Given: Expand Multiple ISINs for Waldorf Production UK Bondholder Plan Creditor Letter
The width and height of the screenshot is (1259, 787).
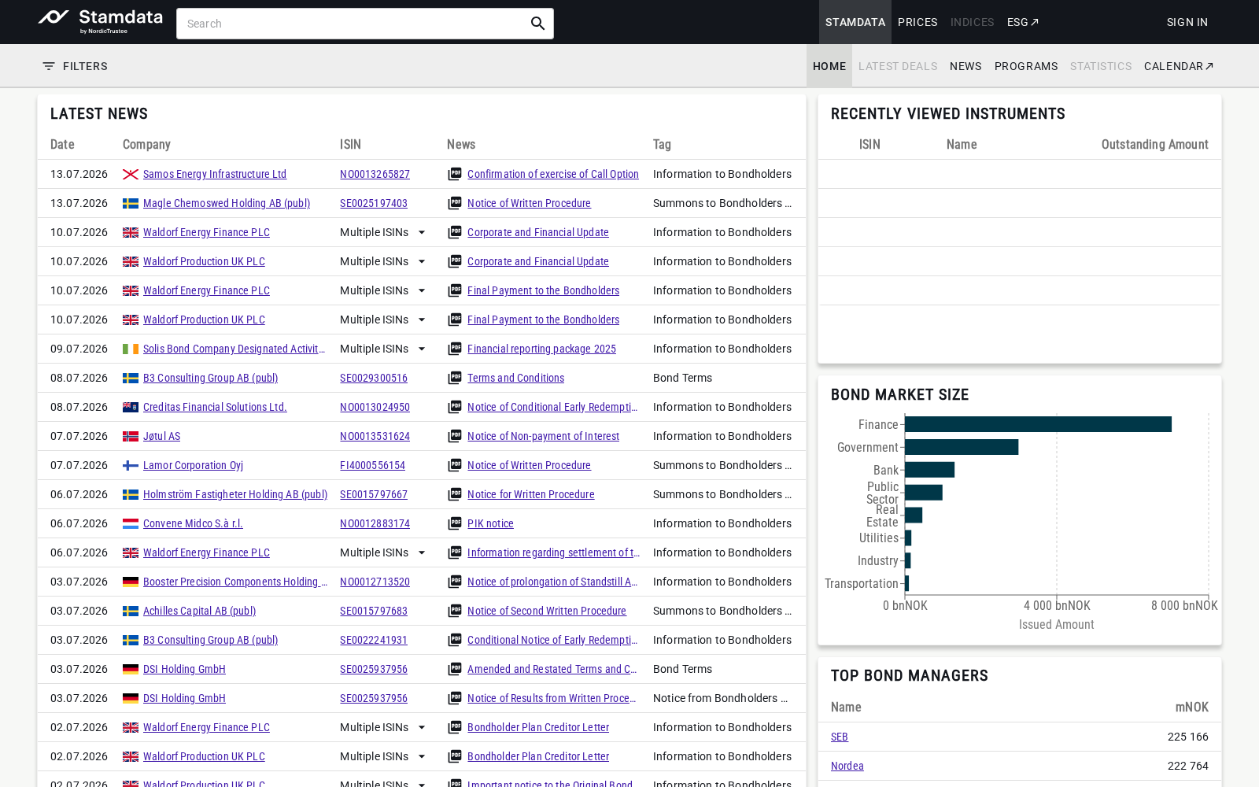Looking at the screenshot, I should (422, 756).
